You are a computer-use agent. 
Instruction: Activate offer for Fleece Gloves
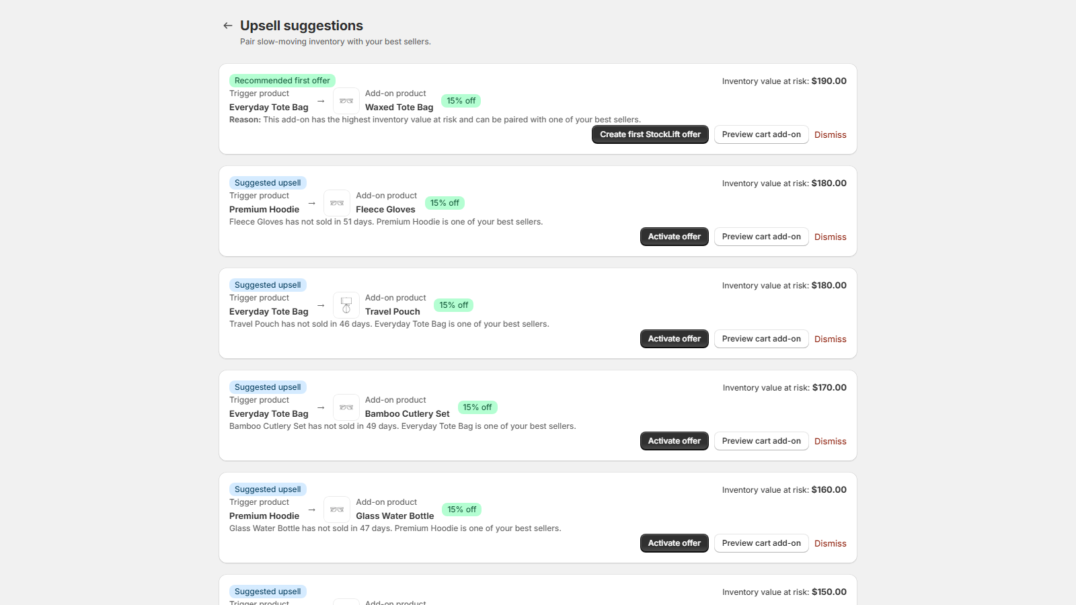coord(675,237)
